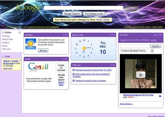Open the CNN.com gadget menu arrow

[x=111, y=65]
